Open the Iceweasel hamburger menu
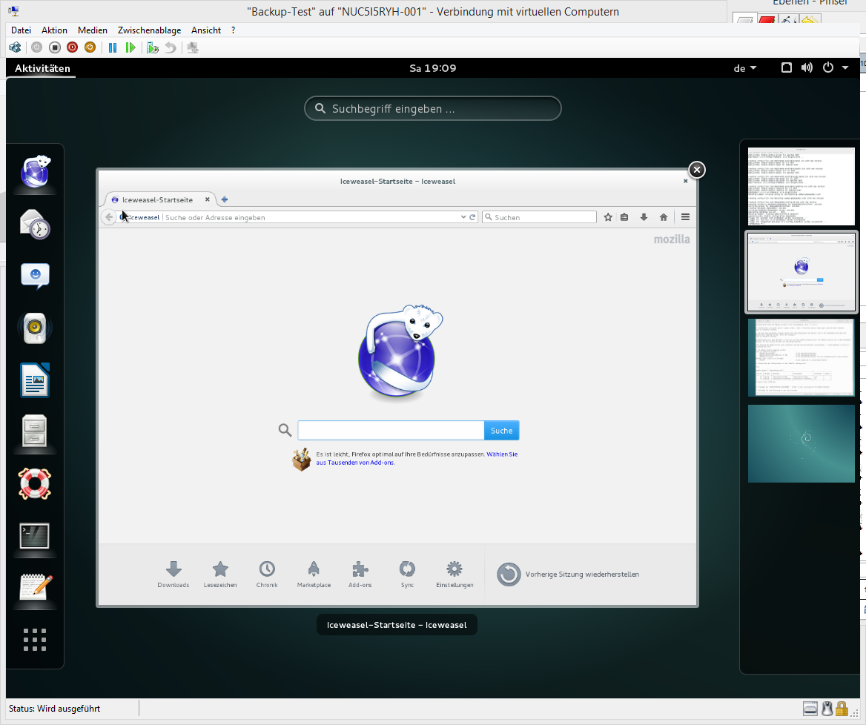Screen dimensions: 866x725 (x=685, y=217)
